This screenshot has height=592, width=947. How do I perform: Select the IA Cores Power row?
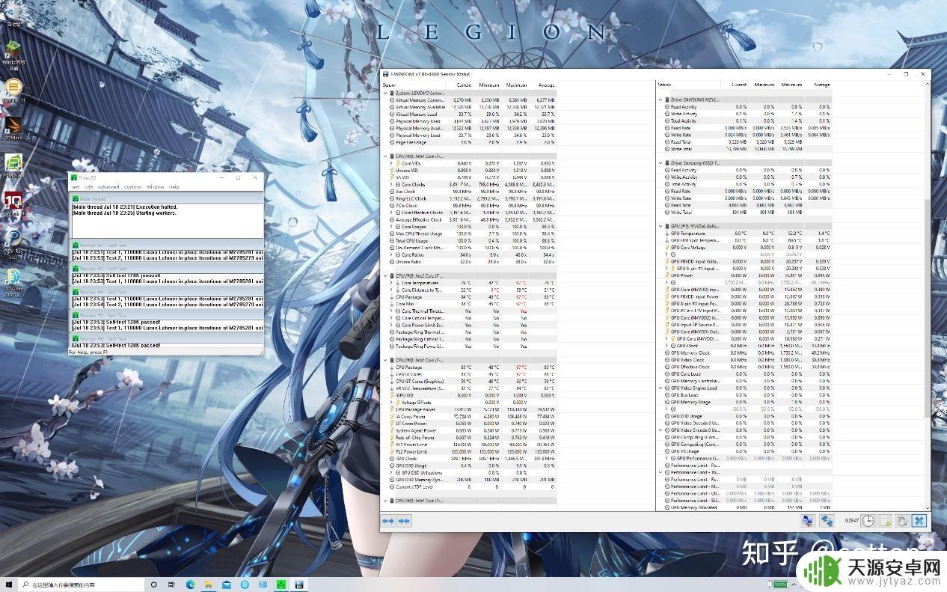469,416
